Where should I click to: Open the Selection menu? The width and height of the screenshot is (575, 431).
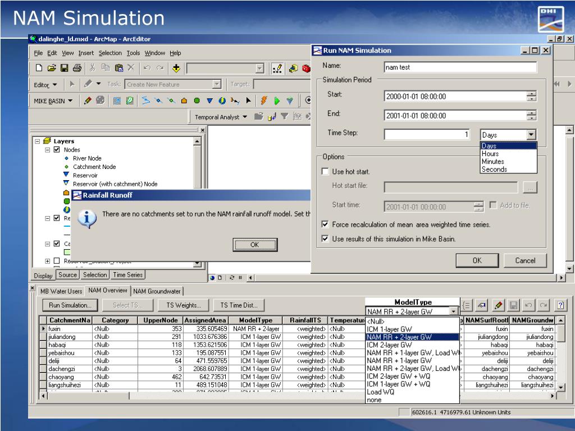click(x=110, y=53)
